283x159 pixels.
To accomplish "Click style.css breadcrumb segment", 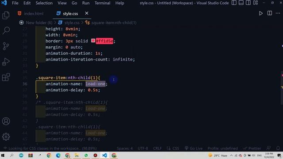I will 72,23.
